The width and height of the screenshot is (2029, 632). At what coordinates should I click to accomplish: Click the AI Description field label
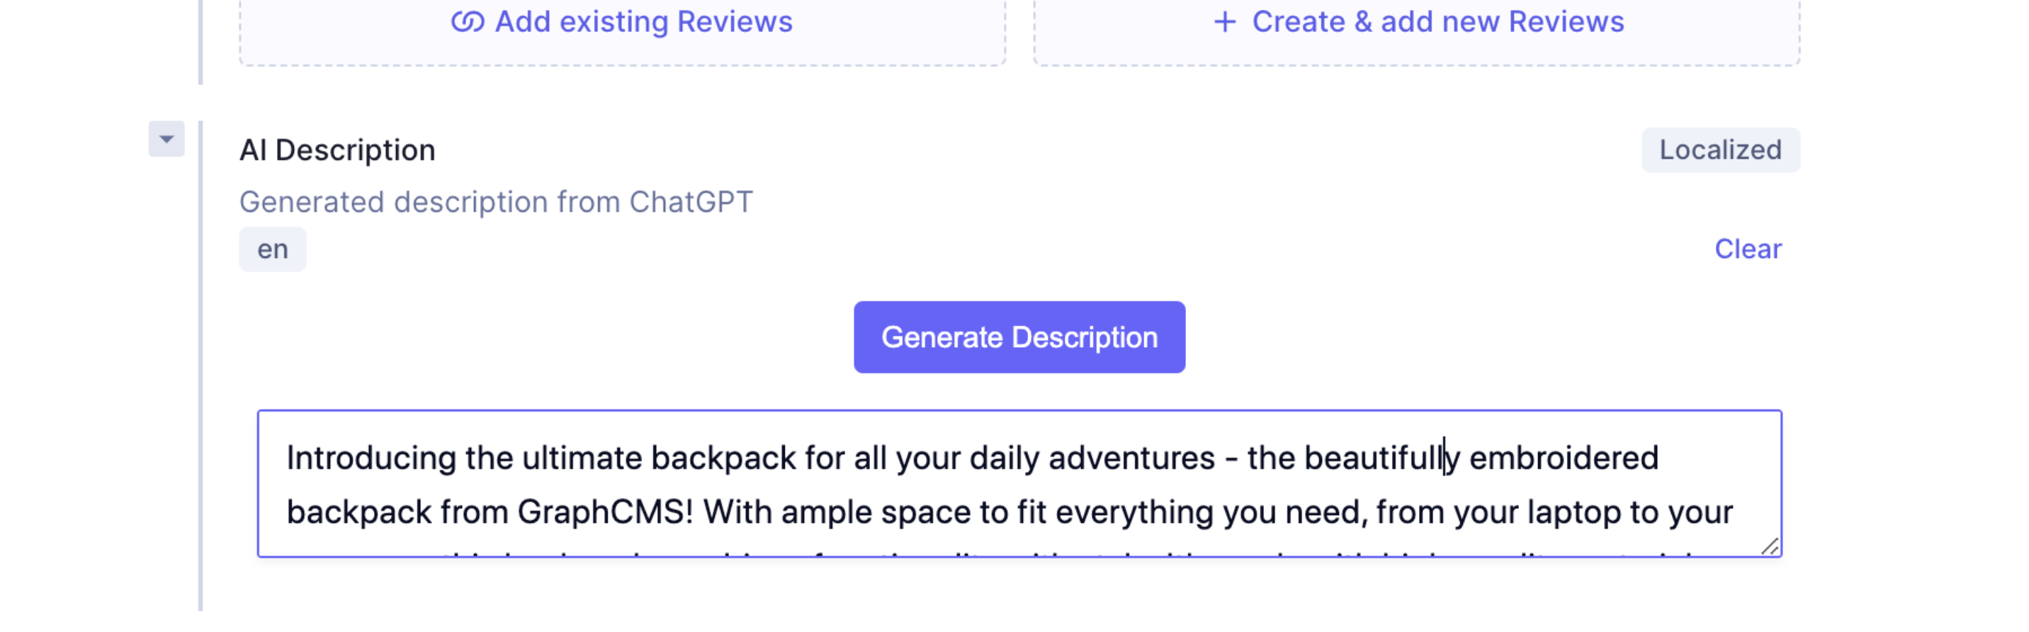click(337, 149)
